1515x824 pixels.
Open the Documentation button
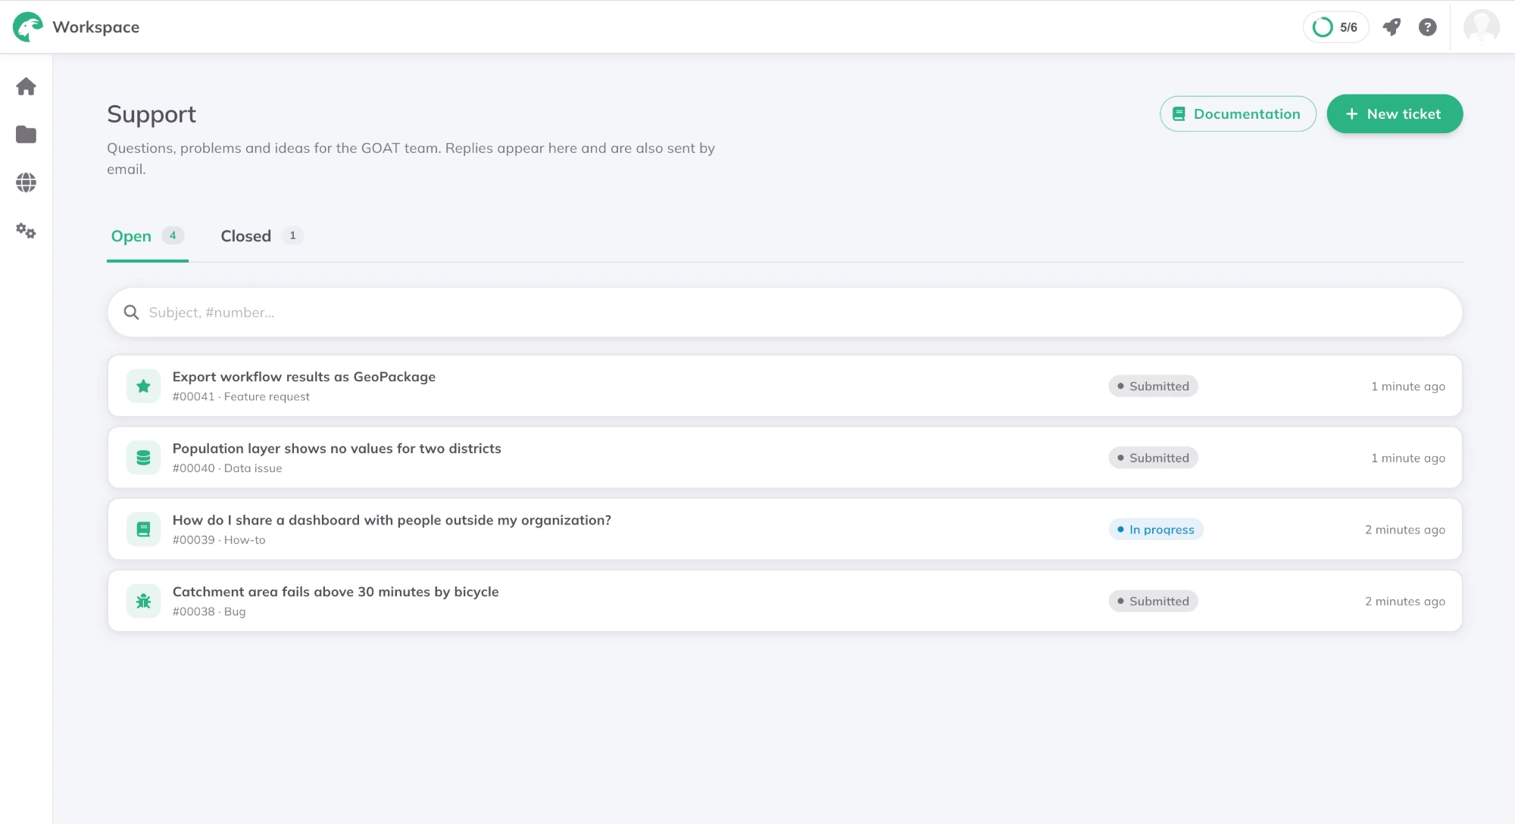pyautogui.click(x=1238, y=113)
